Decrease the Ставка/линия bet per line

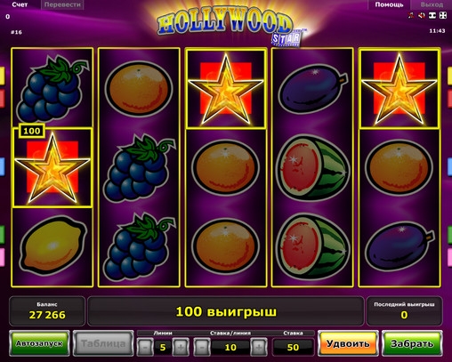[202, 347]
